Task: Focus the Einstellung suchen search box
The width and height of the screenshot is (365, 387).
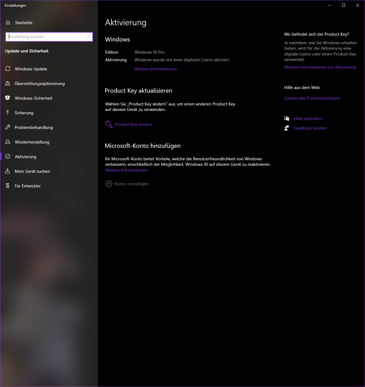Action: pyautogui.click(x=49, y=37)
